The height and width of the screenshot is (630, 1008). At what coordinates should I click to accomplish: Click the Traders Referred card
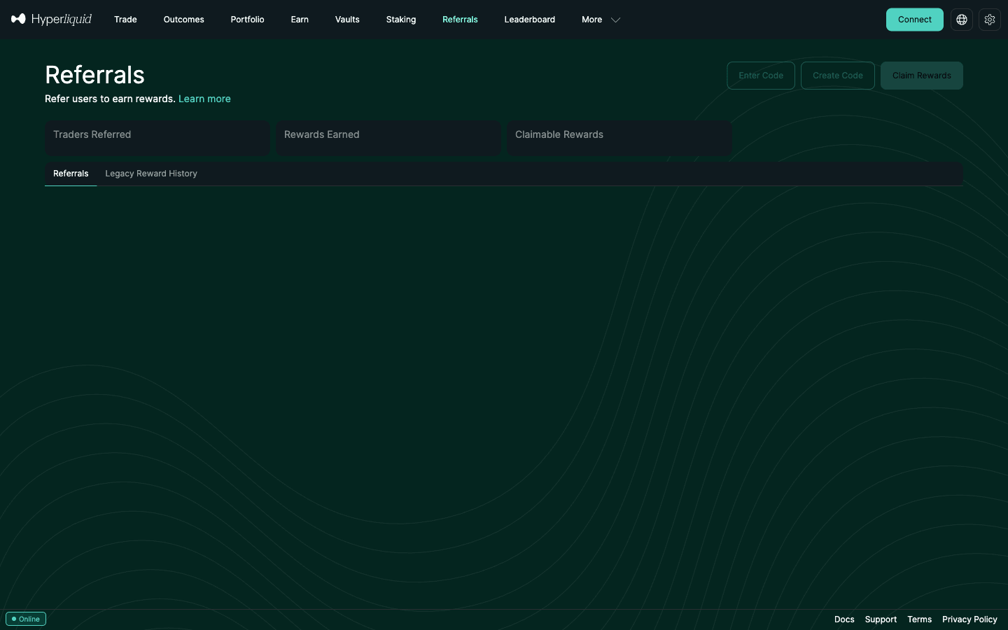pos(157,138)
